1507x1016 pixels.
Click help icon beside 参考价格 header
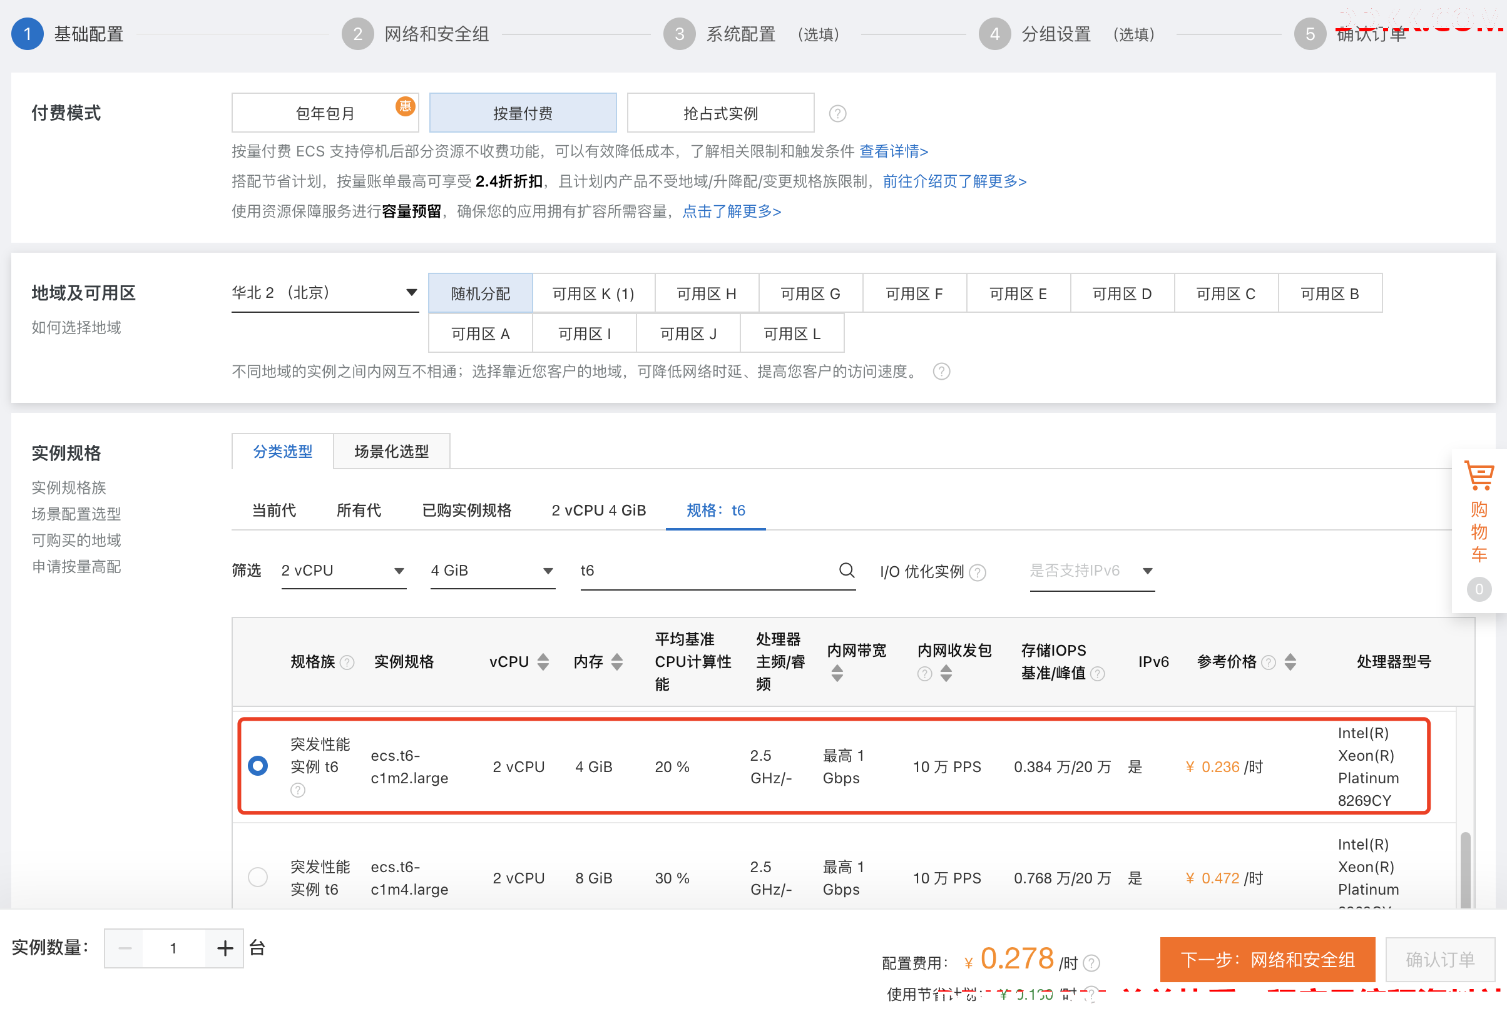(x=1269, y=662)
